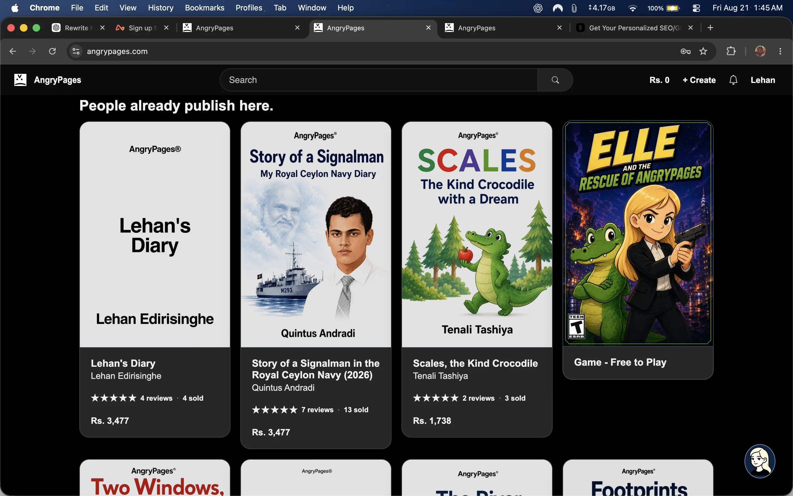Viewport: 793px width, 496px height.
Task: Click the 7 reviews text
Action: click(317, 410)
